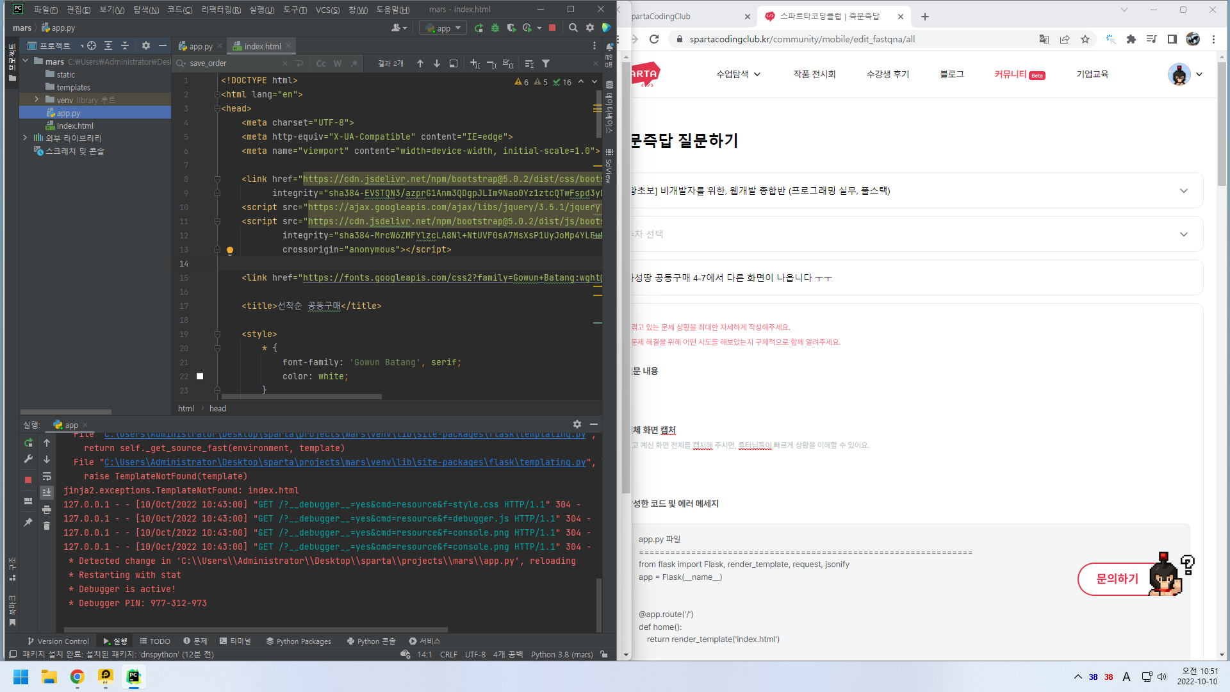Pin the Run tab with the pin icon
Screen dimensions: 1230x692
tap(28, 522)
